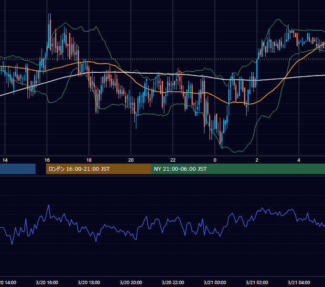Click the price chart axis label 14
This screenshot has width=325, height=287.
5,160
